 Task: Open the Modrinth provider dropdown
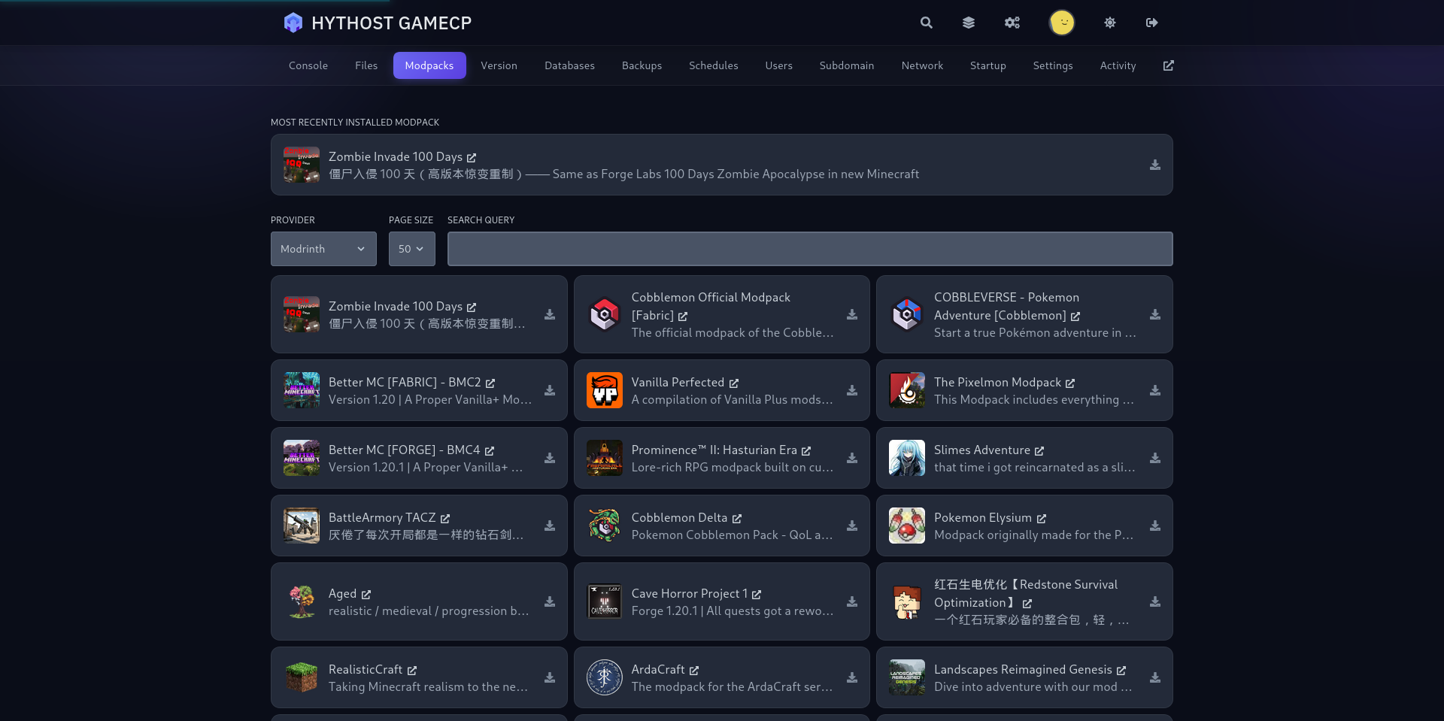click(x=323, y=249)
